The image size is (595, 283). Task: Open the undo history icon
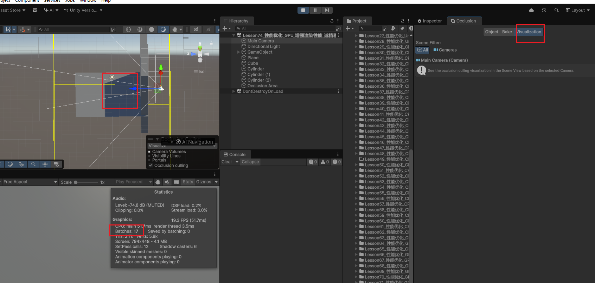tap(544, 10)
